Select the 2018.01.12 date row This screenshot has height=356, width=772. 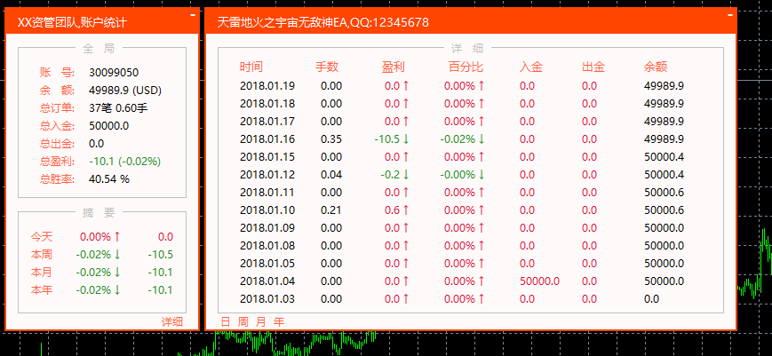tap(462, 175)
